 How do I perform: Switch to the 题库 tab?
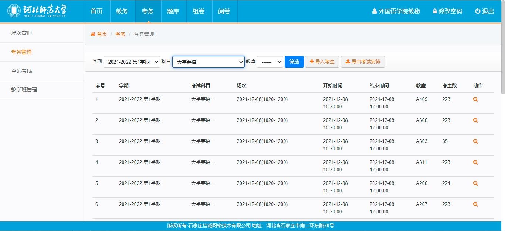173,11
